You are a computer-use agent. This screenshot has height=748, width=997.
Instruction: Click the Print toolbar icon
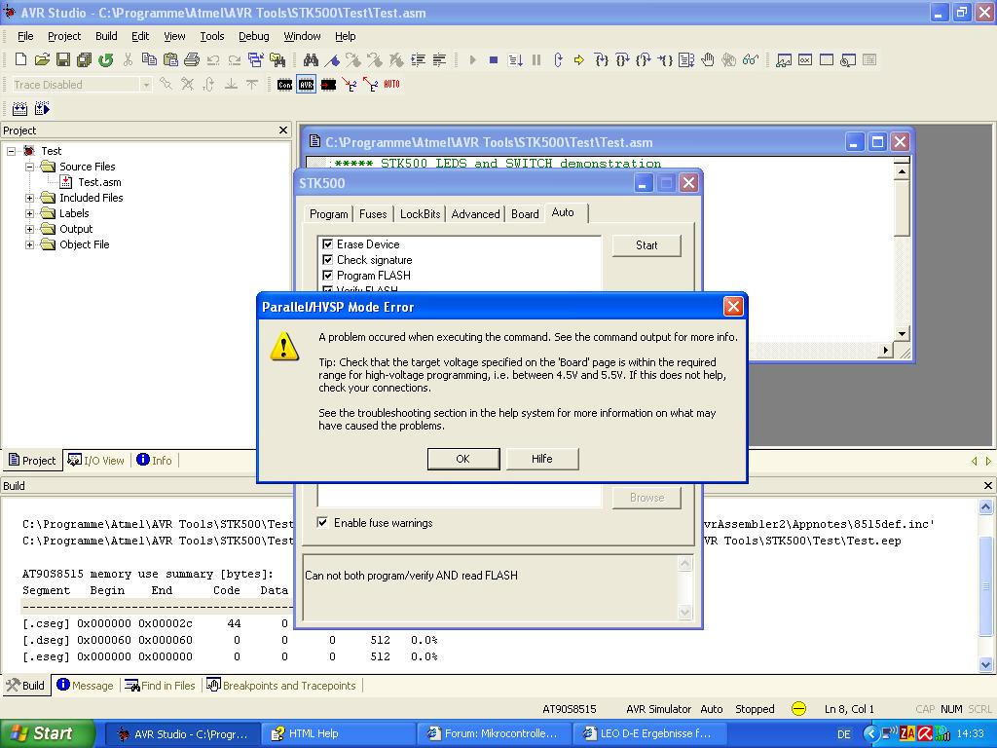192,59
